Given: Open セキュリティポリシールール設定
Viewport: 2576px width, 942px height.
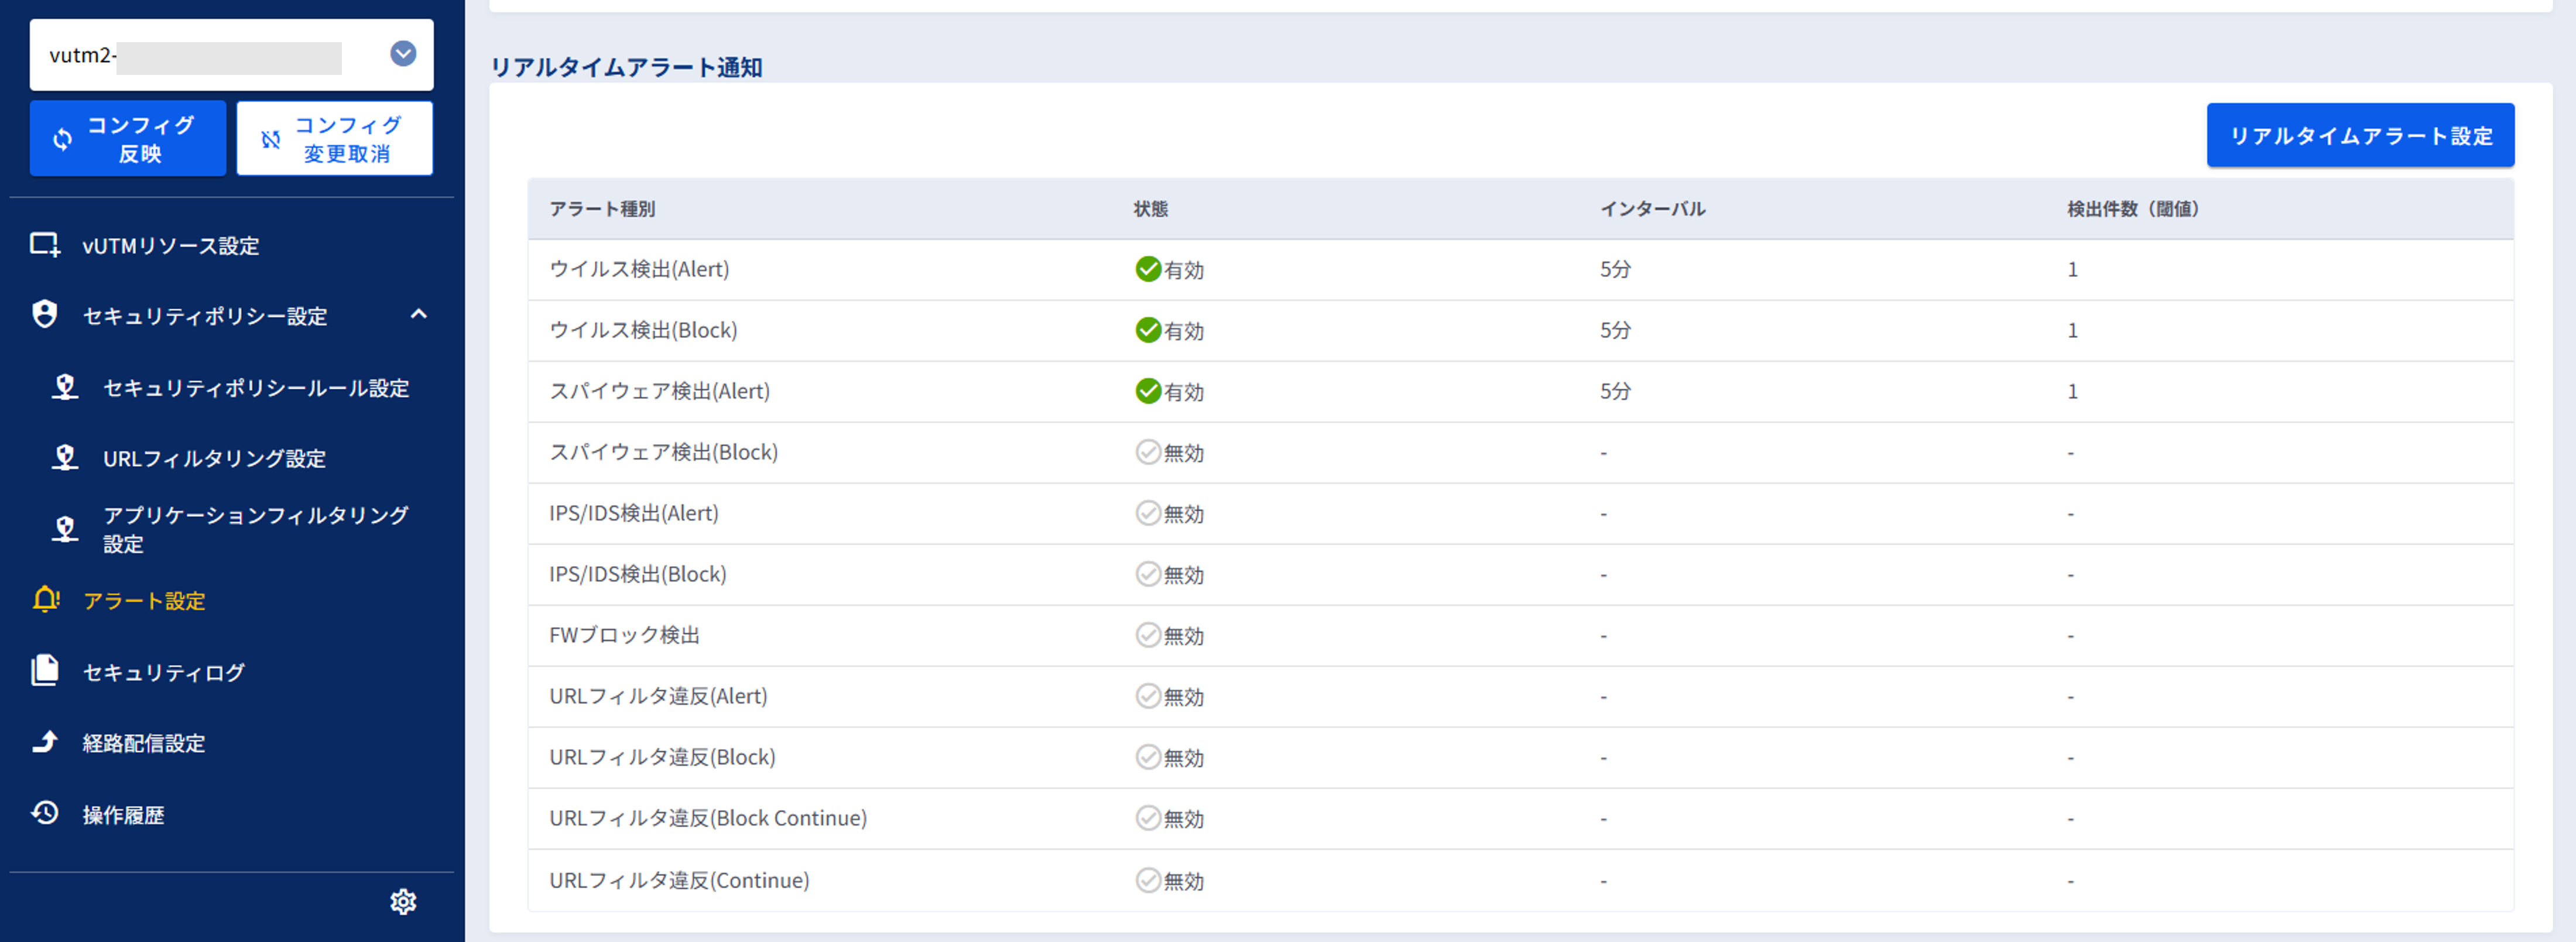Looking at the screenshot, I should tap(256, 388).
